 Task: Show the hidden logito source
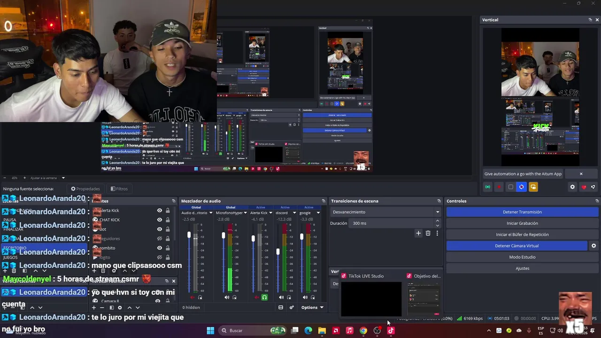pyautogui.click(x=160, y=257)
